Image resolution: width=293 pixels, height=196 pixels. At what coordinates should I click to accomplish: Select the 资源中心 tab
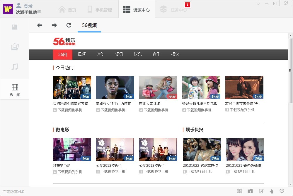[x=137, y=10]
